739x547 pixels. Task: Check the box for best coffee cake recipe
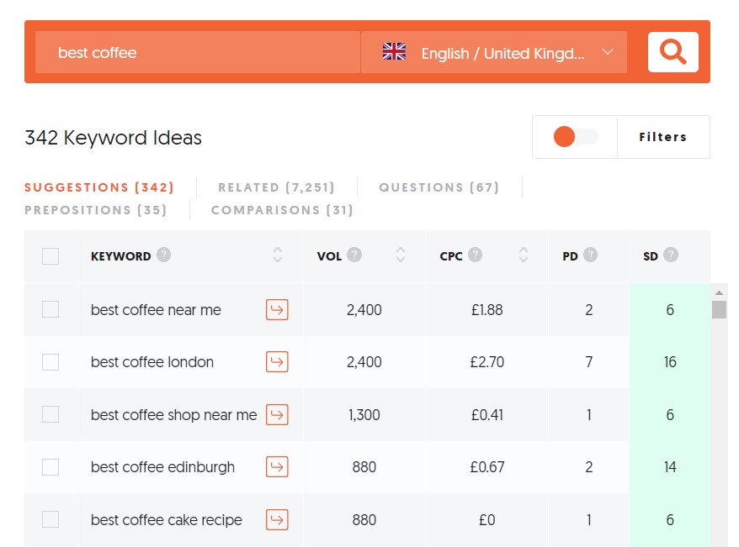51,519
